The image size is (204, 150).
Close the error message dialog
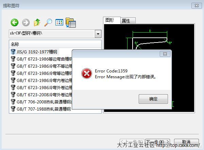(x=165, y=54)
